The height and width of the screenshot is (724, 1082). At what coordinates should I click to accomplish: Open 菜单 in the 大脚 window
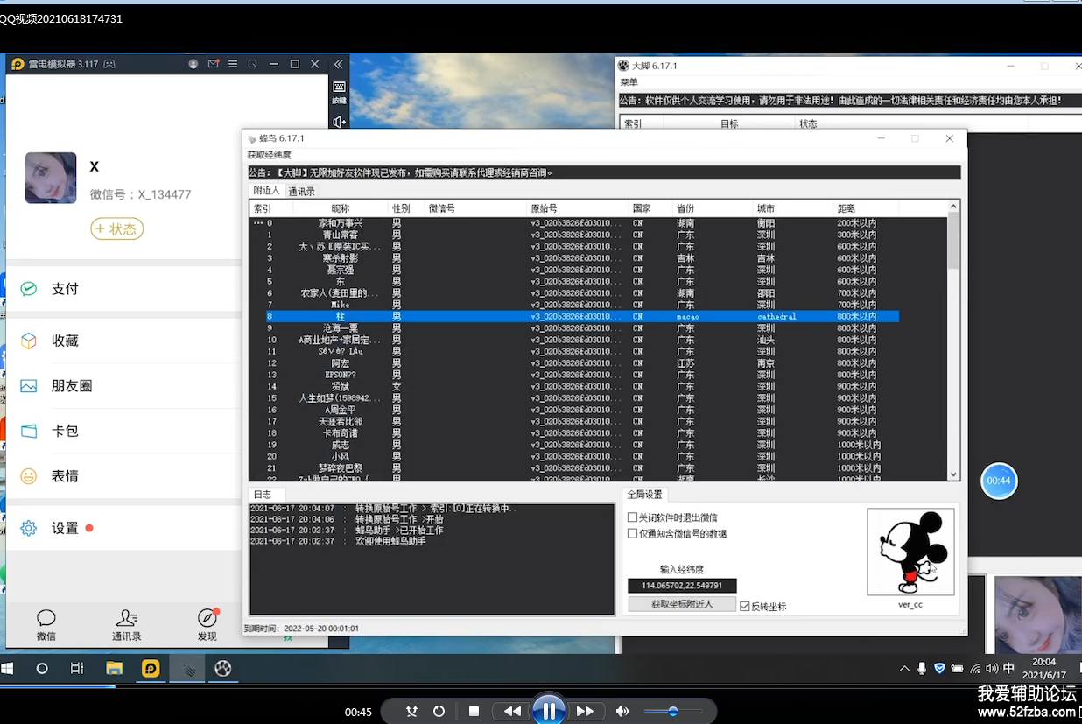(629, 81)
